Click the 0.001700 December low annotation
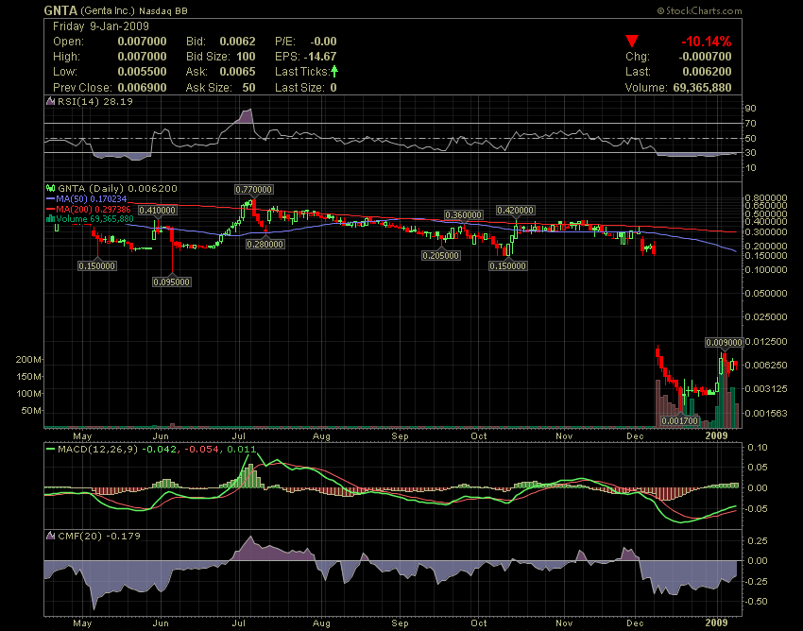 click(x=679, y=421)
